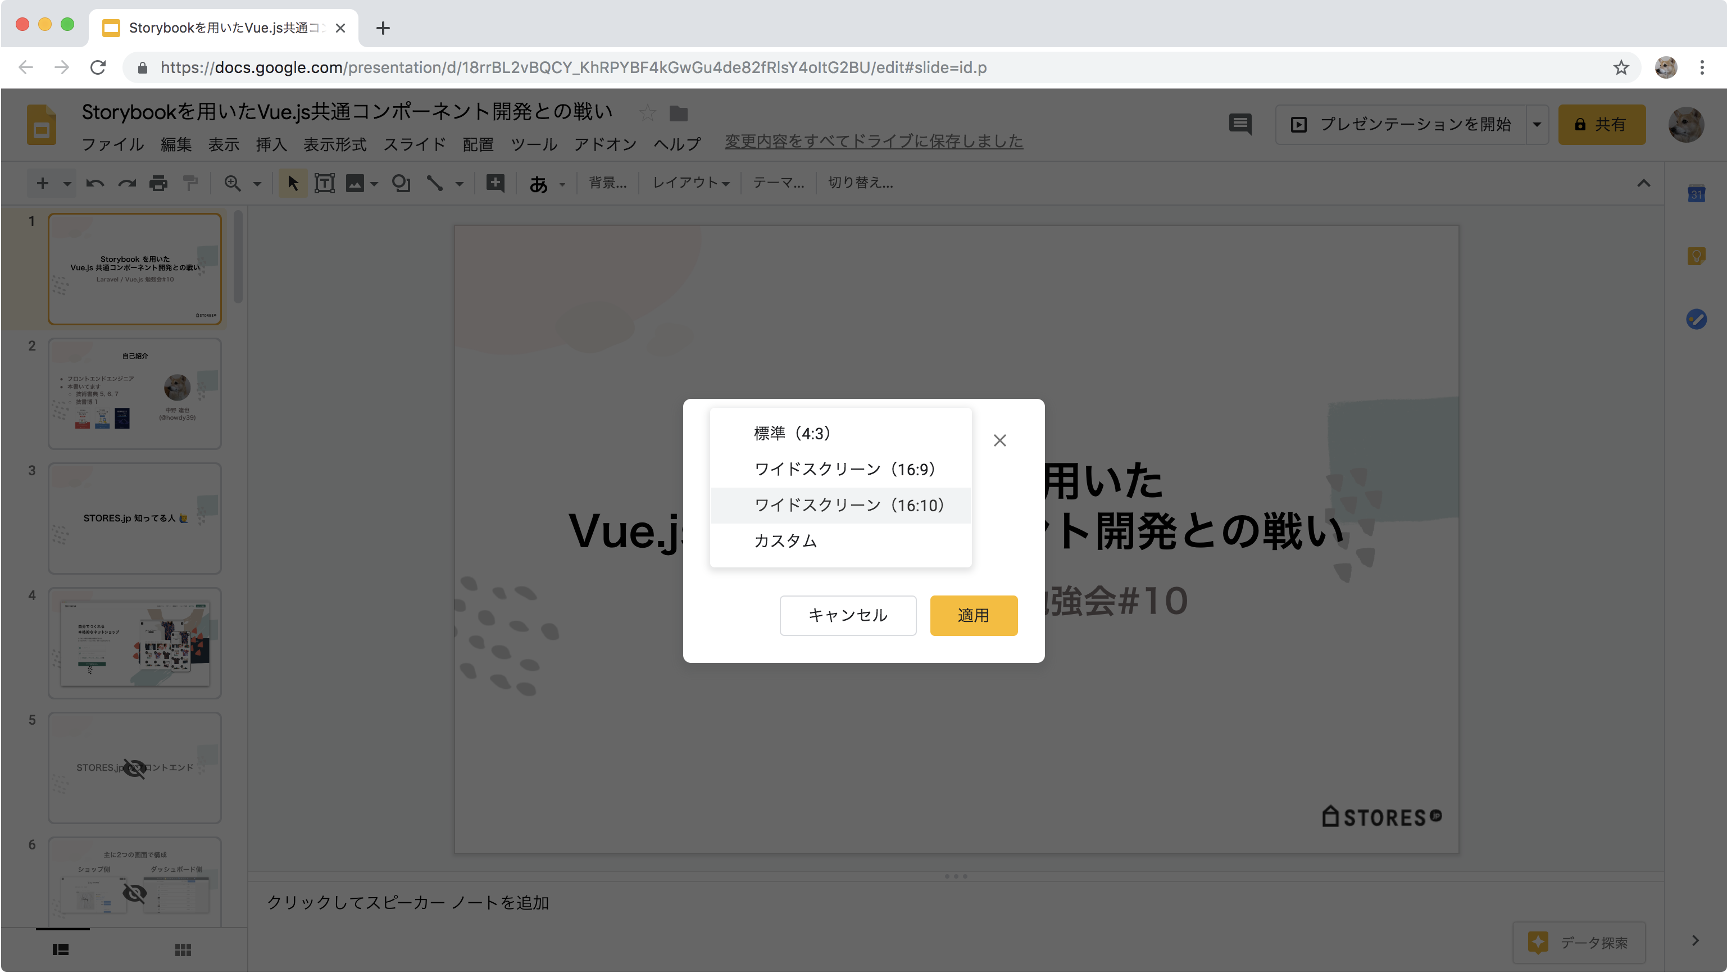Open the ヘルプ menu

click(x=677, y=144)
